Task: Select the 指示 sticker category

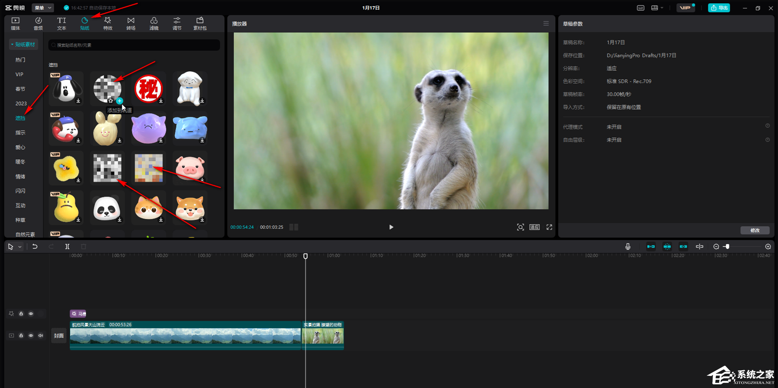Action: pyautogui.click(x=20, y=133)
